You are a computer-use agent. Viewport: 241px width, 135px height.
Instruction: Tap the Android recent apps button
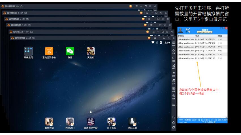click(x=174, y=127)
